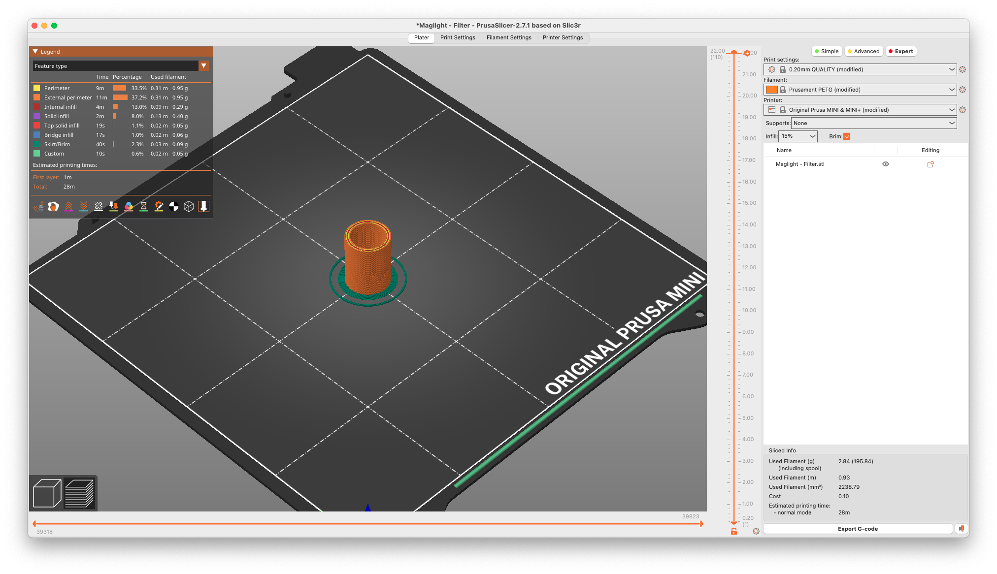Toggle seams broken-link icon in legend
The height and width of the screenshot is (574, 997).
click(99, 207)
